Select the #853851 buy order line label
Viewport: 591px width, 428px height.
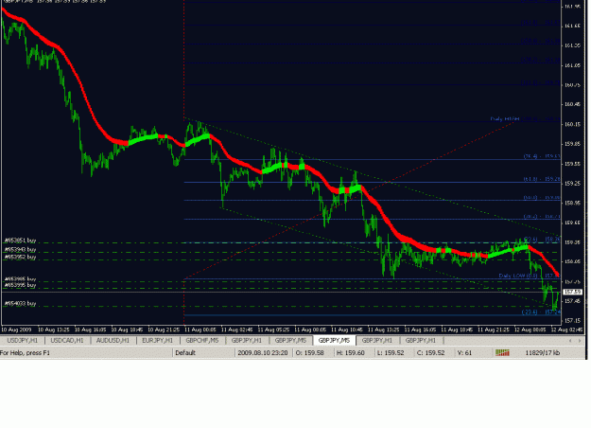[x=20, y=241]
